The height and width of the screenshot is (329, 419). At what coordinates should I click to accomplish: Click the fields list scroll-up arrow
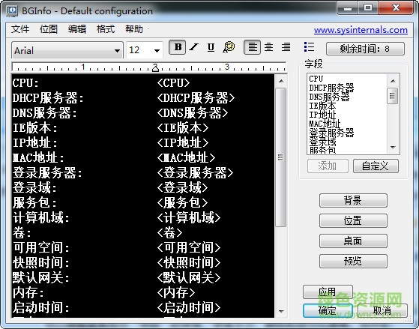point(393,81)
